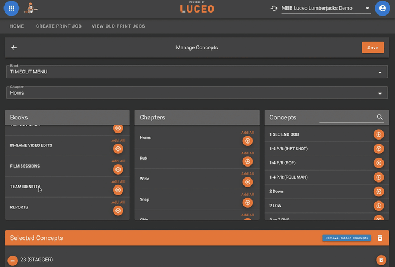Click Remove Hidden Concepts button
This screenshot has width=395, height=267.
(x=347, y=238)
